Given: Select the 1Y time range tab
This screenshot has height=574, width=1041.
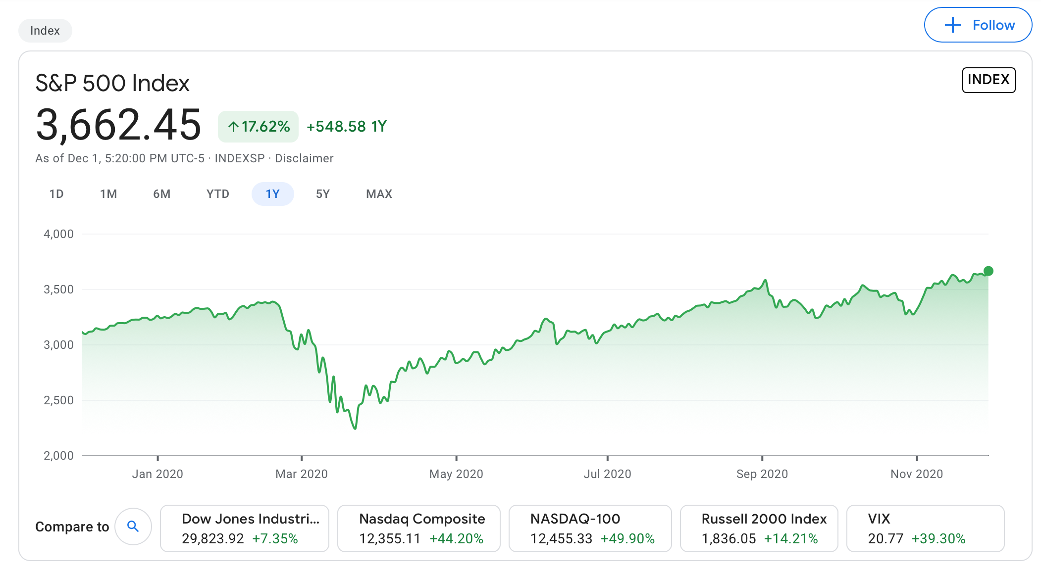Looking at the screenshot, I should tap(273, 194).
